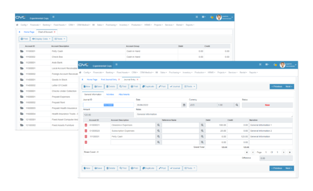Viewport: 313px width, 191px height.
Task: Open folder icon for Arab Bank account
Action: pos(22,62)
